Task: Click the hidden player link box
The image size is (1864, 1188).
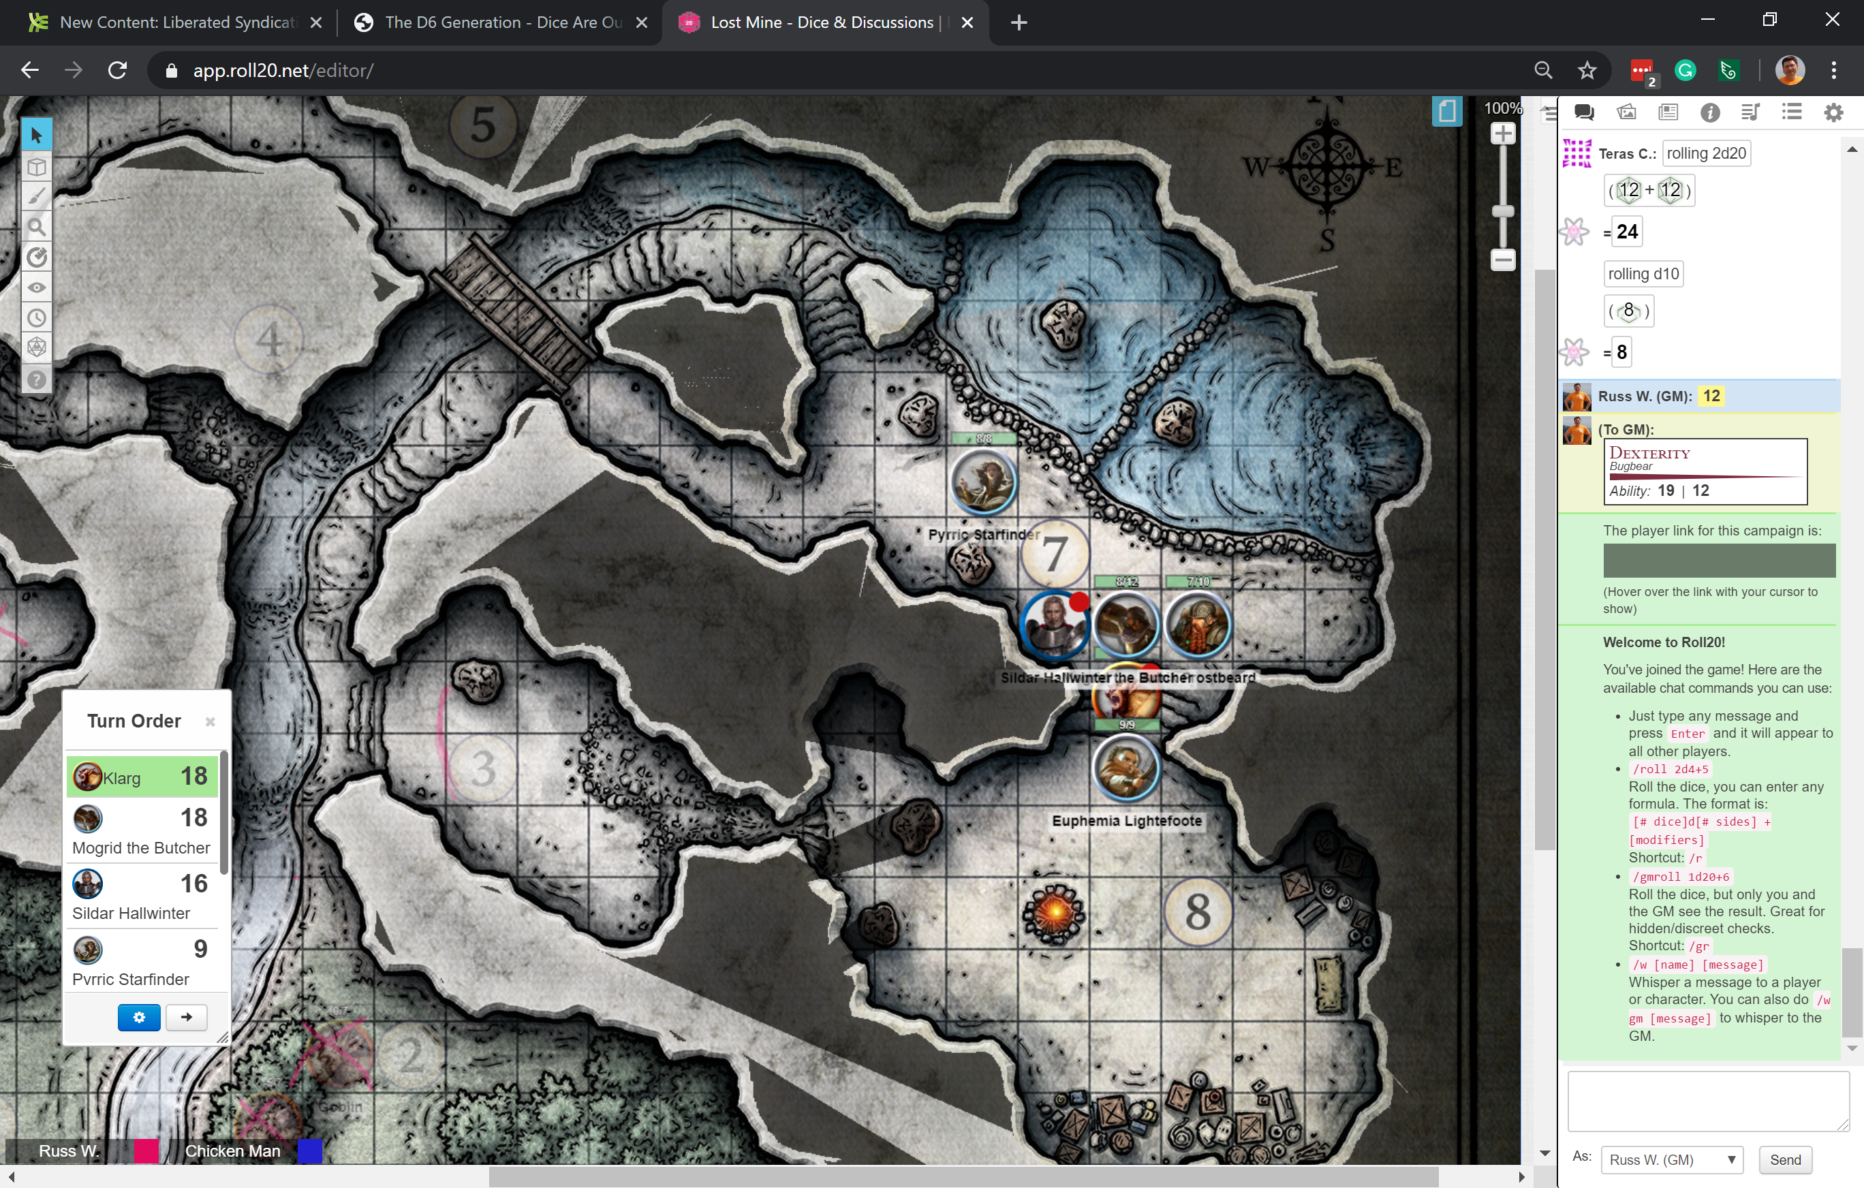Action: tap(1720, 561)
